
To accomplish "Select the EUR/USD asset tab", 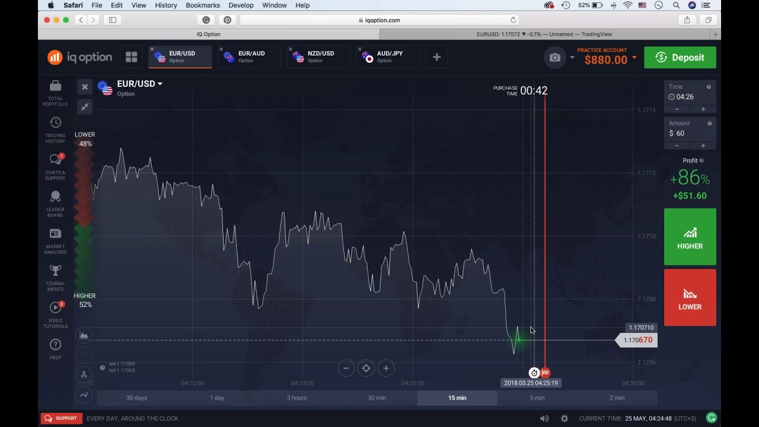I will click(x=180, y=57).
